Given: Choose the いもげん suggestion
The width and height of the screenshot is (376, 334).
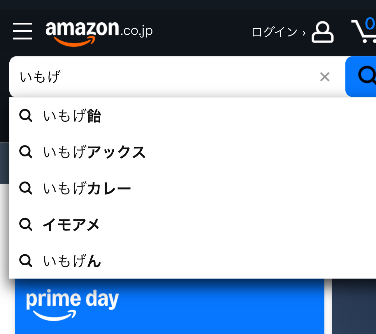Looking at the screenshot, I should [x=193, y=260].
